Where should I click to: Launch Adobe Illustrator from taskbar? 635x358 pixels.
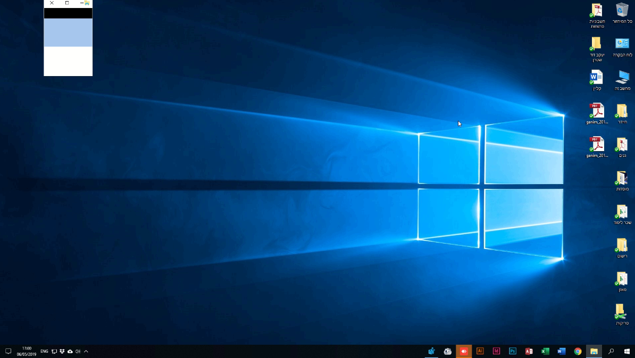[480, 351]
